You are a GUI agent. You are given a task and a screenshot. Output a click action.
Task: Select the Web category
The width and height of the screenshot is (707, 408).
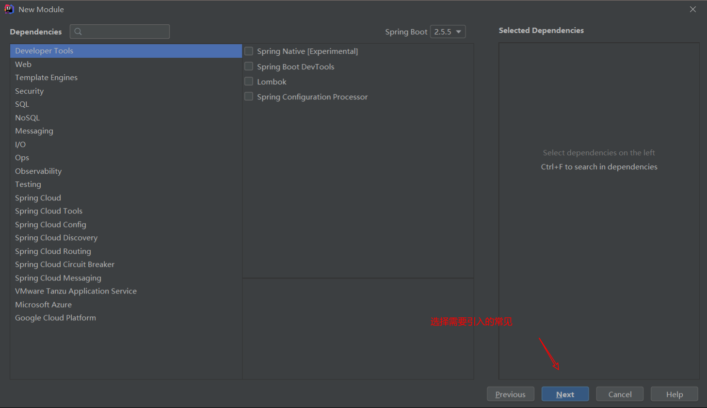click(126, 64)
